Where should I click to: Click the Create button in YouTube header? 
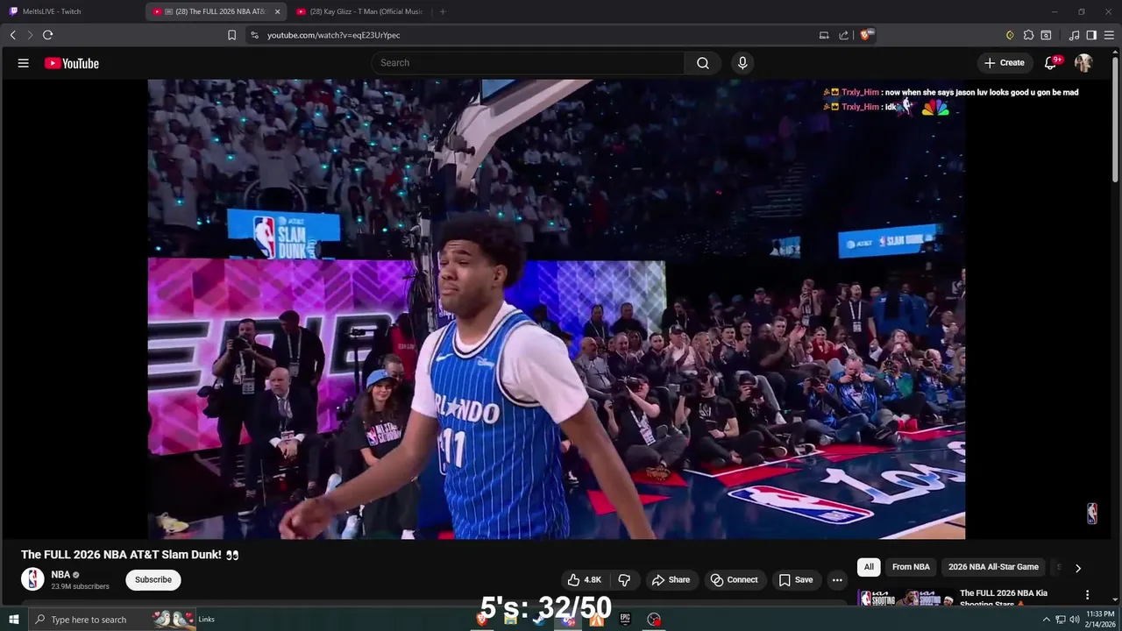[x=1005, y=63]
